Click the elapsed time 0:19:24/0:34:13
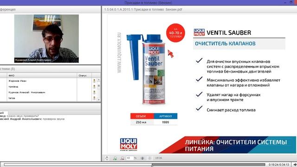Screen dimensions: 297x167 click(279, 165)
